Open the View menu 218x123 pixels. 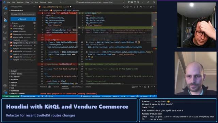27,2
